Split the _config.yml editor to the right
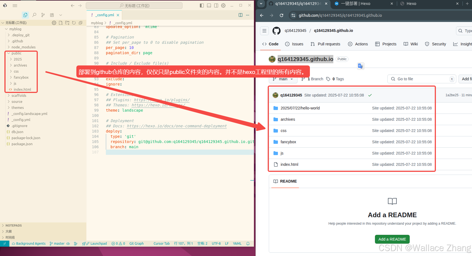 [240, 15]
